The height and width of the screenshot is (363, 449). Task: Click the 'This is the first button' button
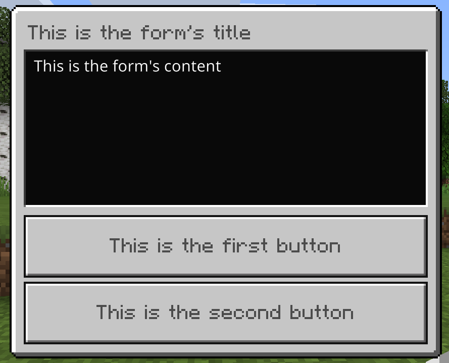(226, 246)
